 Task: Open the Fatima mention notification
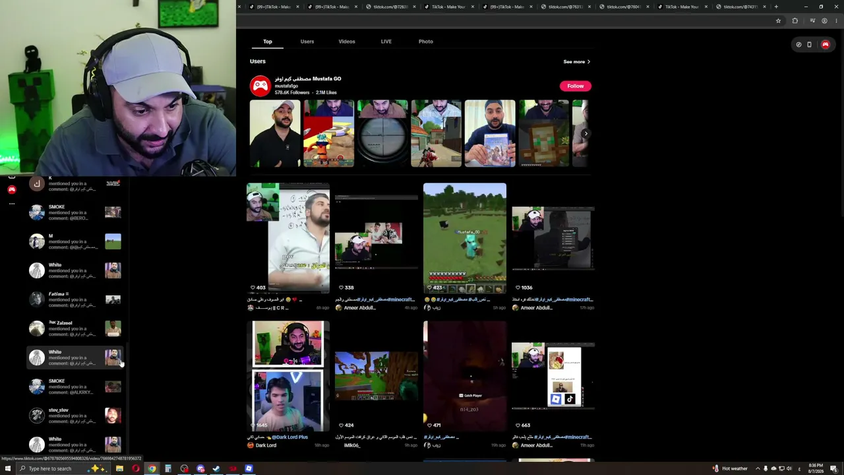pyautogui.click(x=75, y=300)
